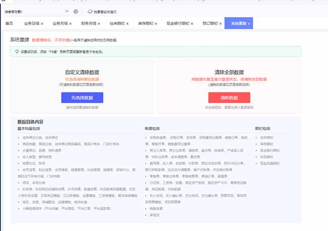Switch to the 往来期初 tab
This screenshot has height=231, width=328.
[117, 23]
